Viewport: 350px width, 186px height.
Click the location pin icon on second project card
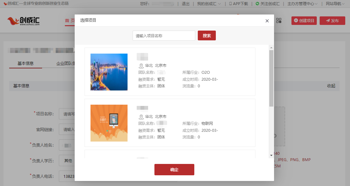pyautogui.click(x=140, y=116)
